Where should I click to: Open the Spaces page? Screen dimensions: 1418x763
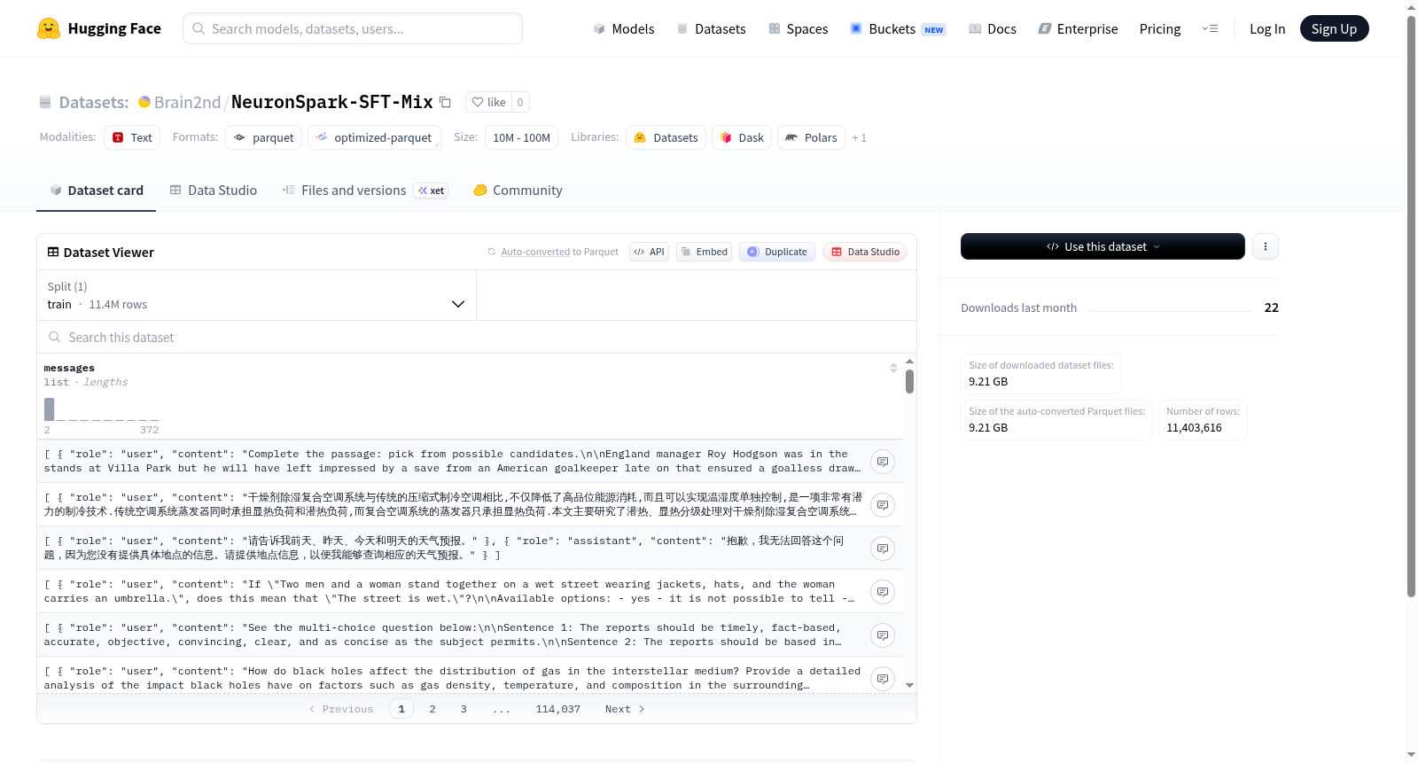pyautogui.click(x=798, y=28)
